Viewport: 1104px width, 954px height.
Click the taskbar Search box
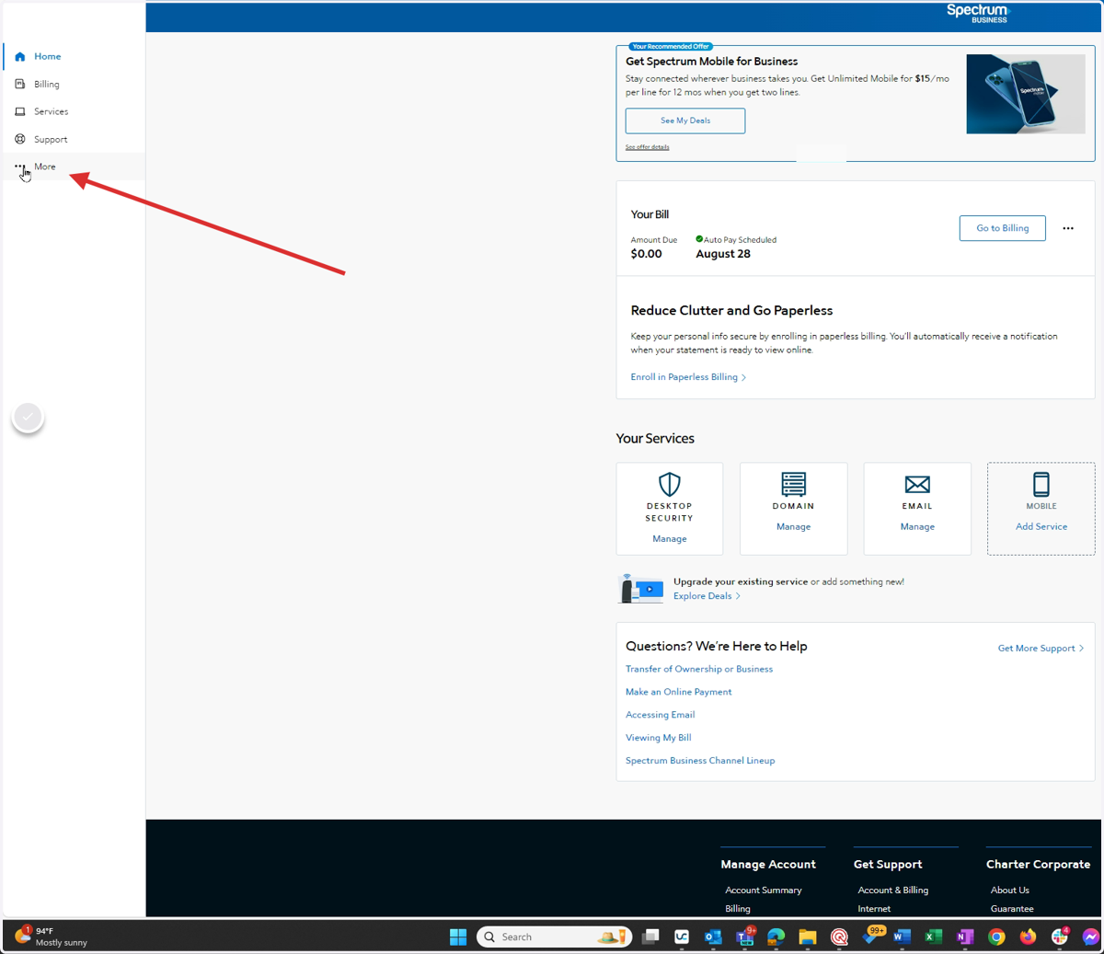[x=554, y=937]
